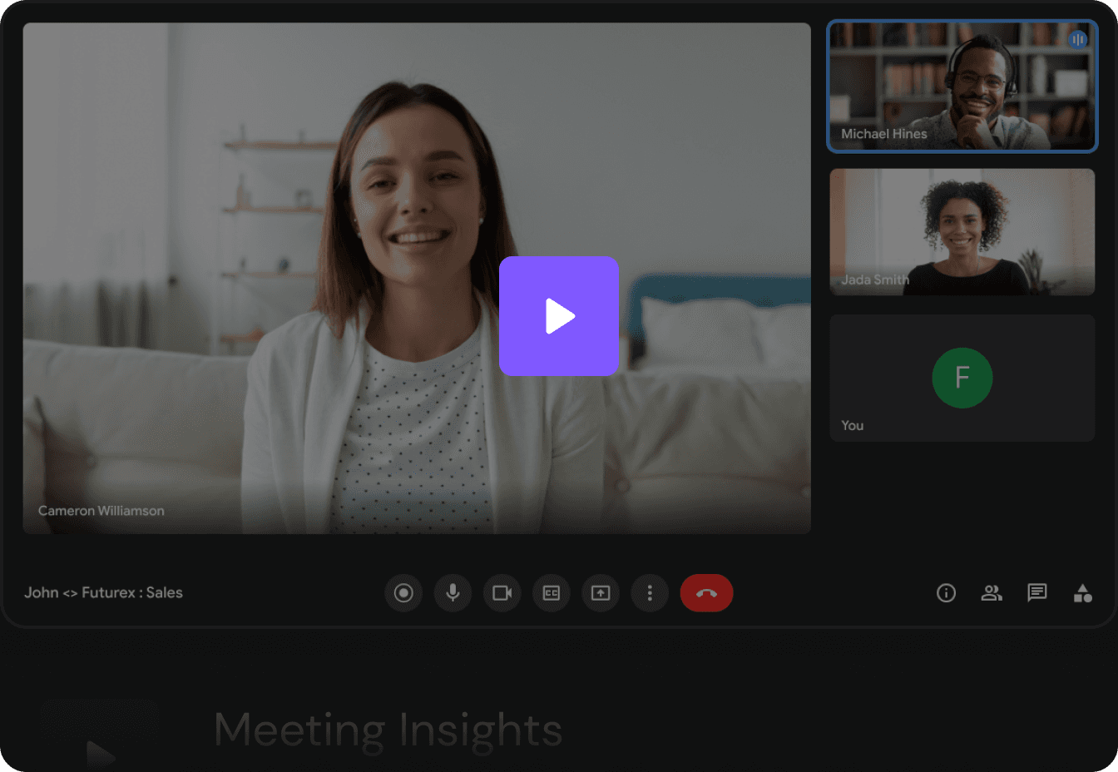Turn off the camera

[x=502, y=593]
